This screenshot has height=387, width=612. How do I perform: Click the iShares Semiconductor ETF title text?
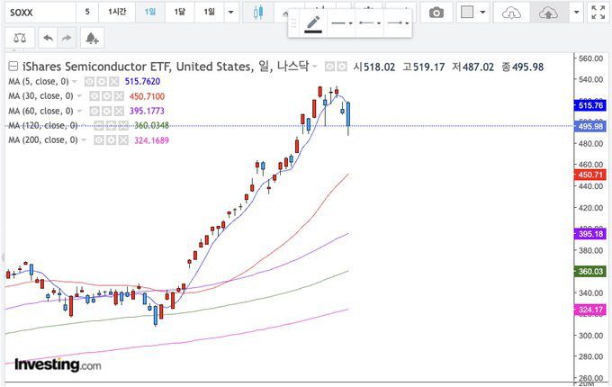[x=96, y=67]
